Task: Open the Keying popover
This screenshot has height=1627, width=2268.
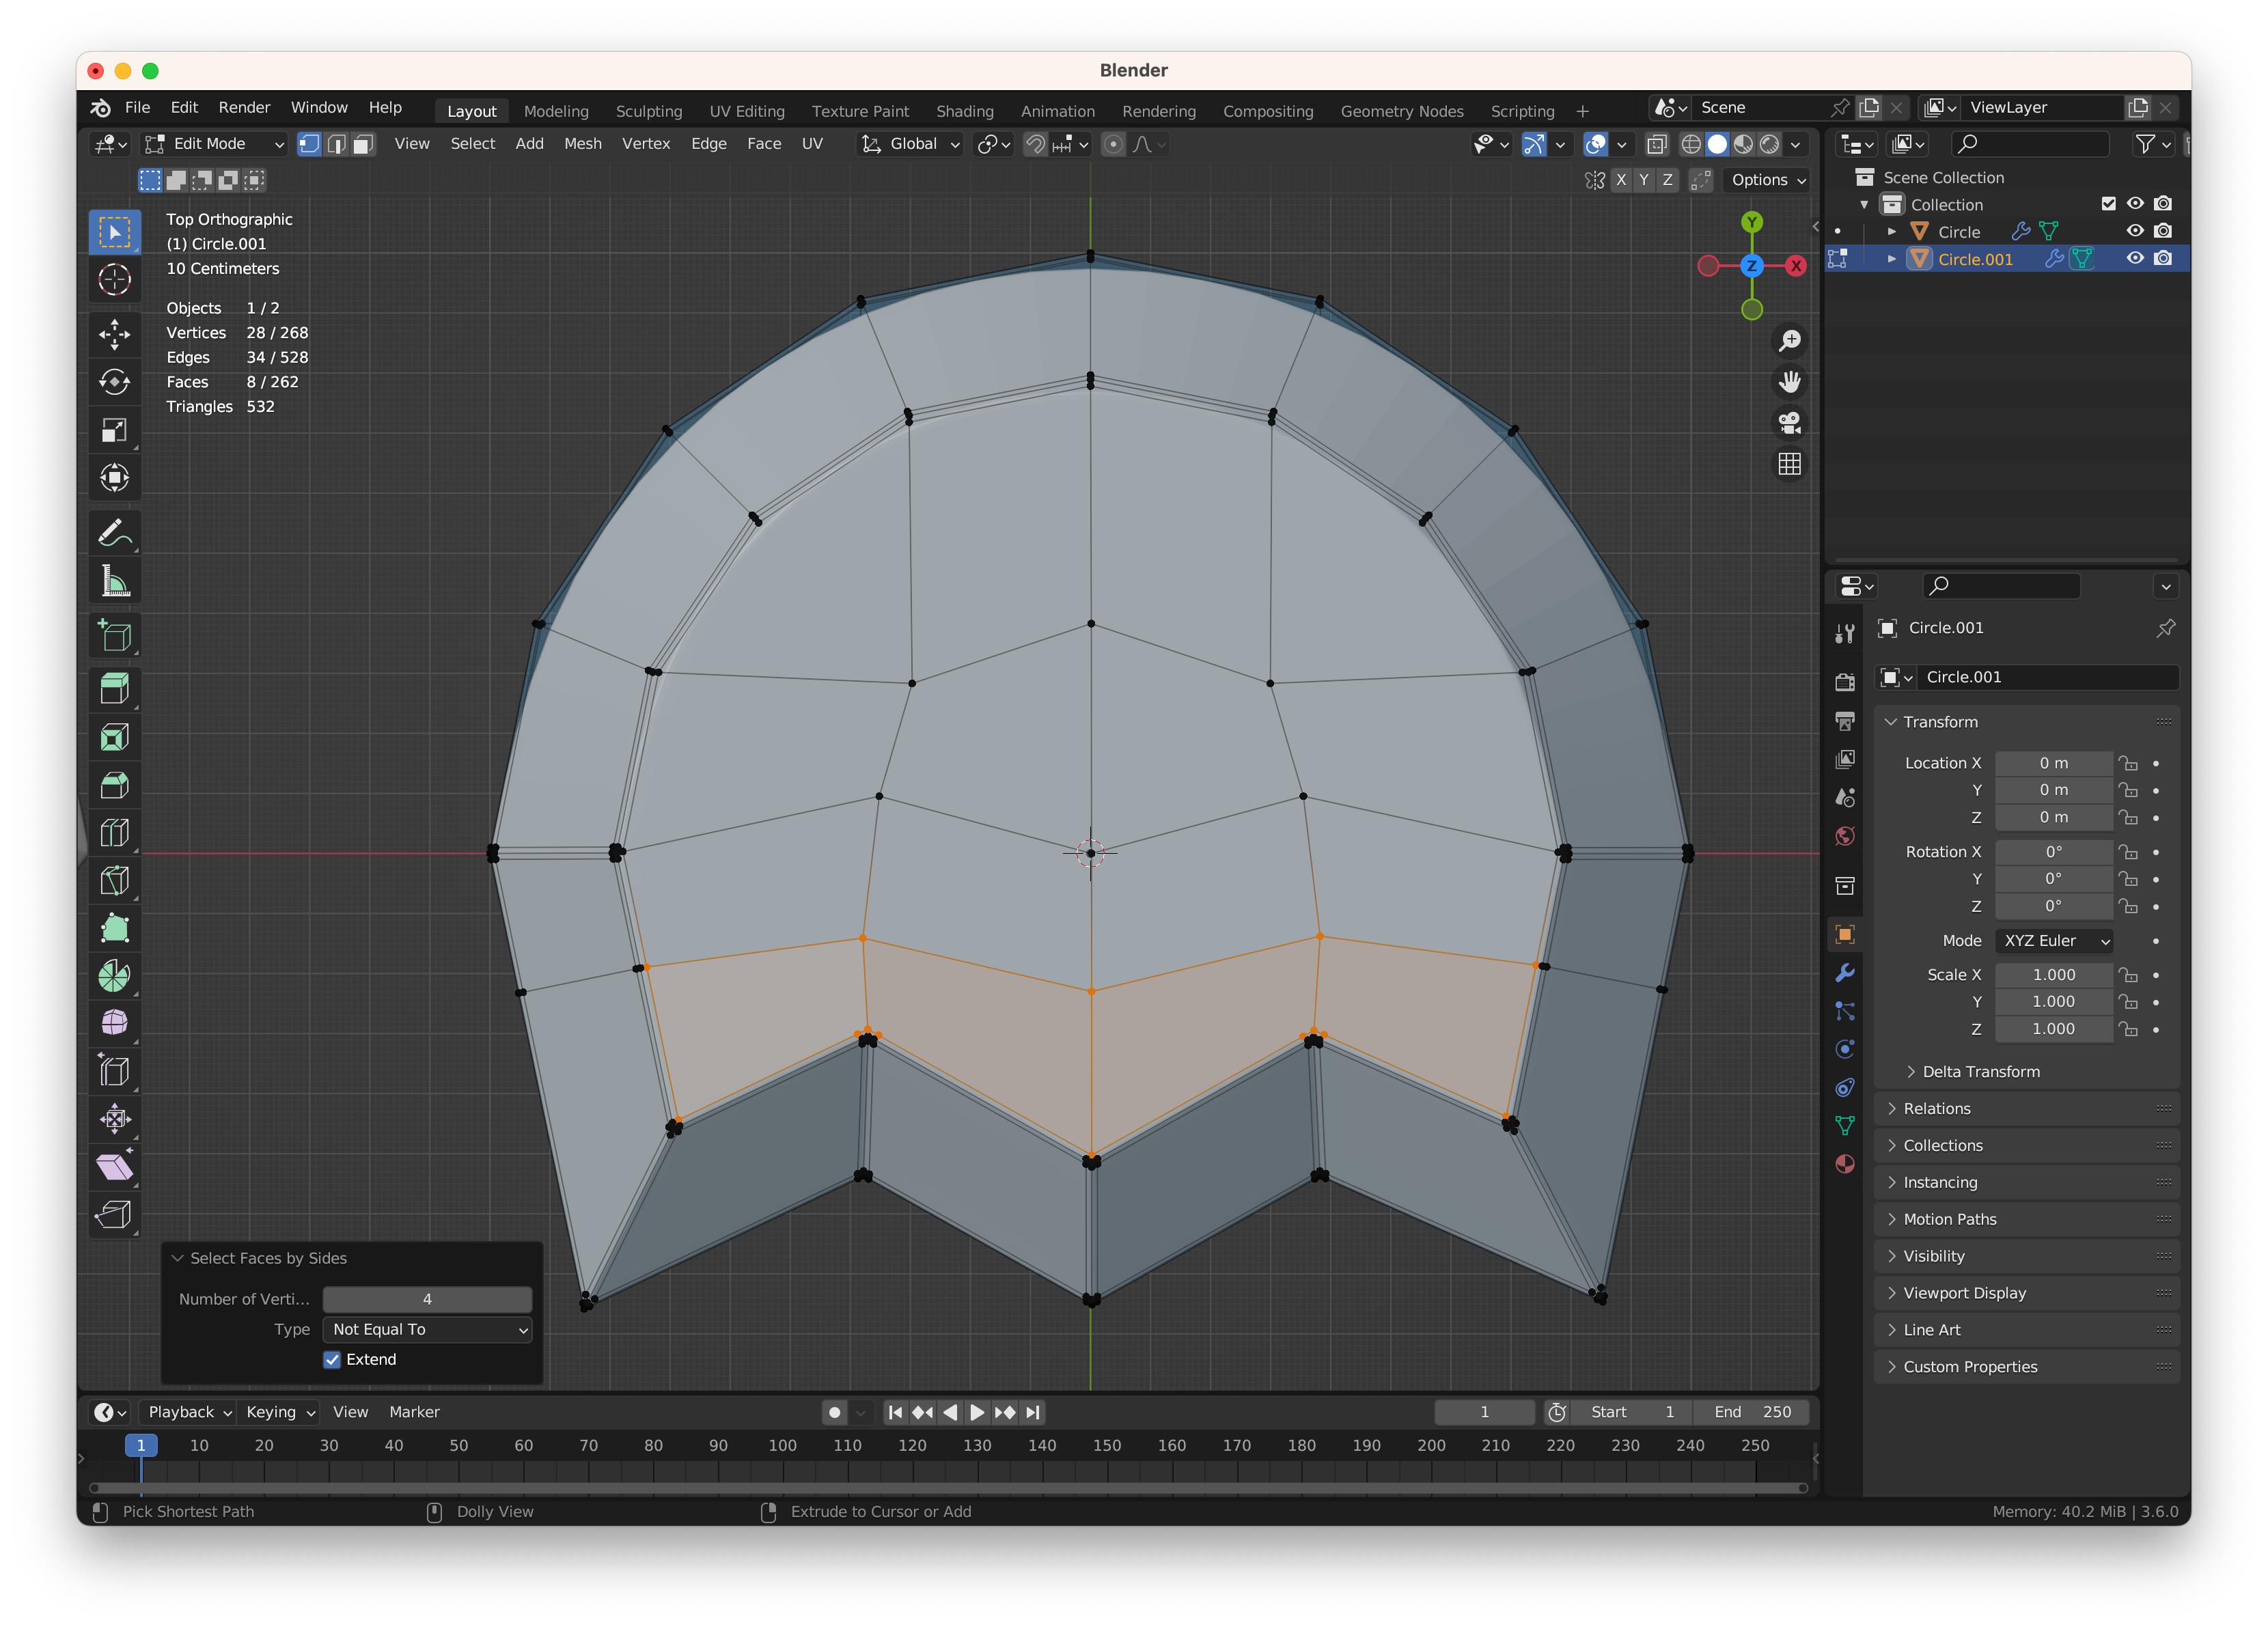Action: pyautogui.click(x=280, y=1412)
